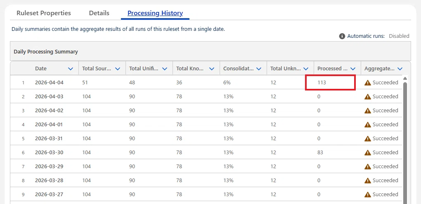This screenshot has height=204, width=421.
Task: Switch to the Details tab
Action: [x=99, y=13]
